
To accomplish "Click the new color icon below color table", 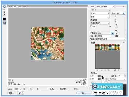I will click(115, 70).
